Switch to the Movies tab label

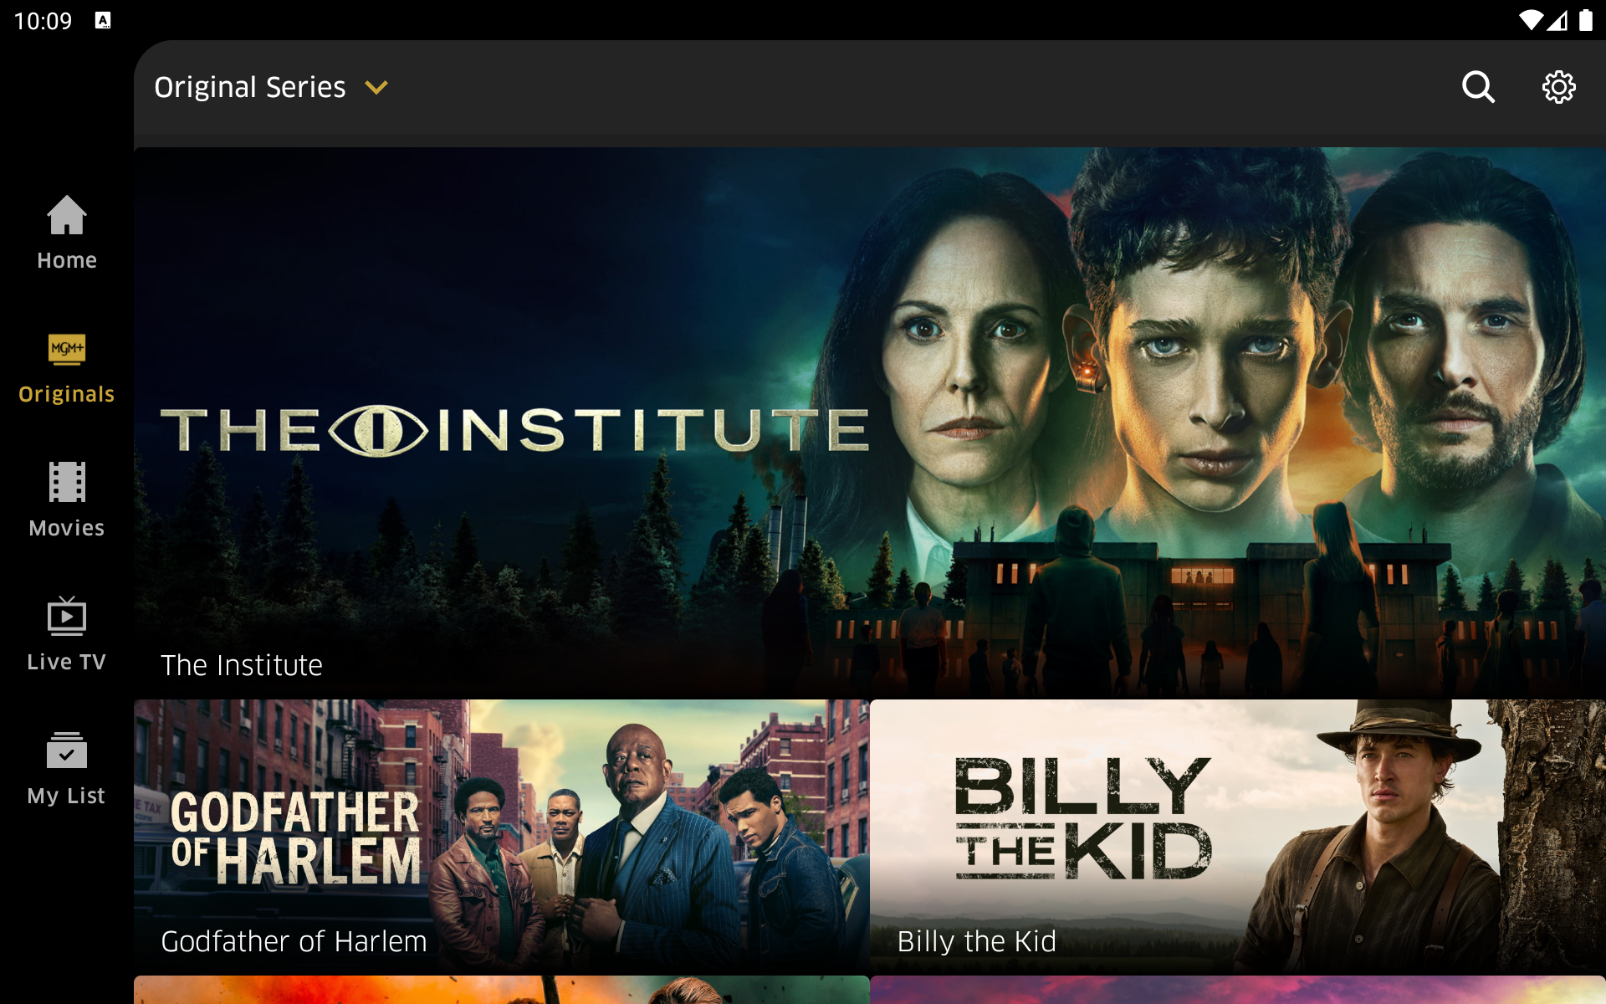(67, 528)
